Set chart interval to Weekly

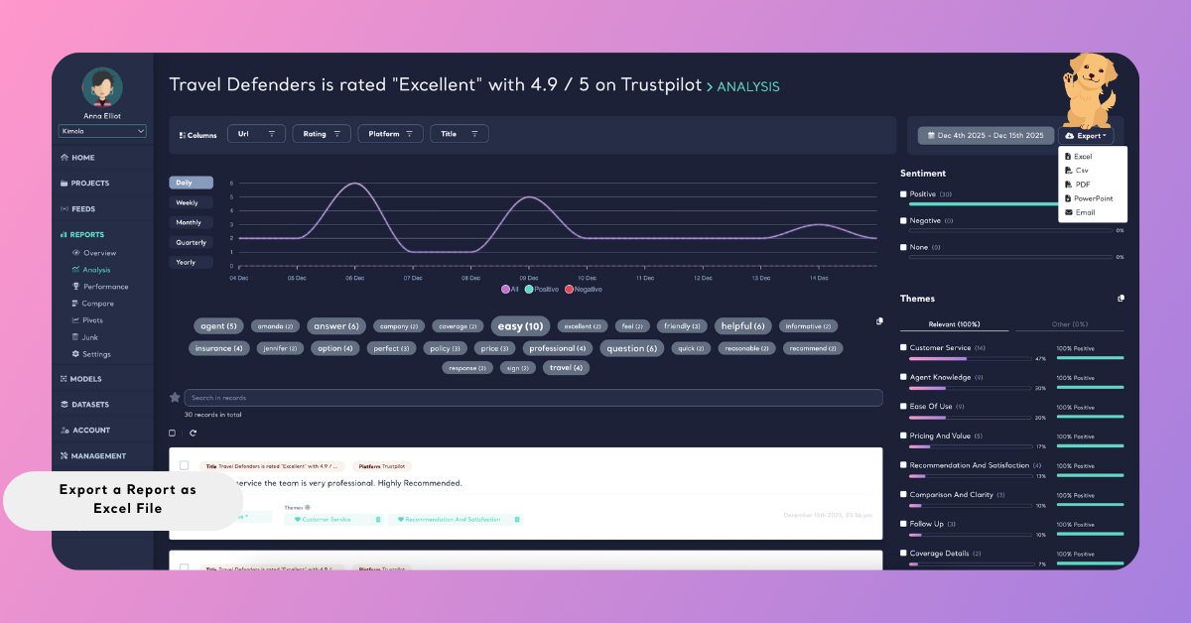[191, 202]
